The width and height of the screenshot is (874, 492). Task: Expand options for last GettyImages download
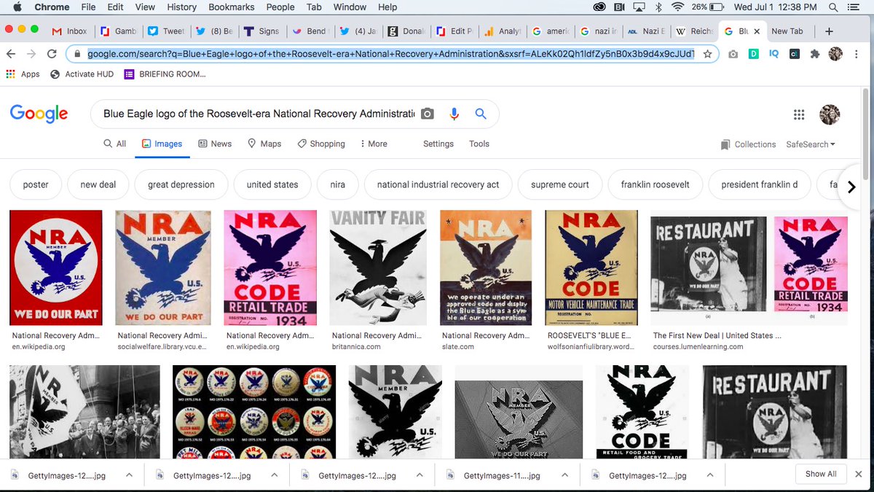click(x=709, y=475)
